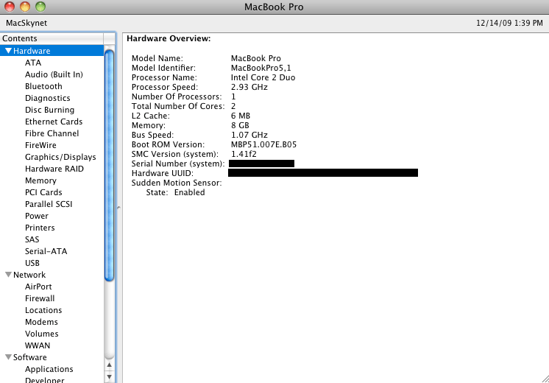This screenshot has height=383, width=549.
Task: Click the sidebar scroll down arrow
Action: 109,377
